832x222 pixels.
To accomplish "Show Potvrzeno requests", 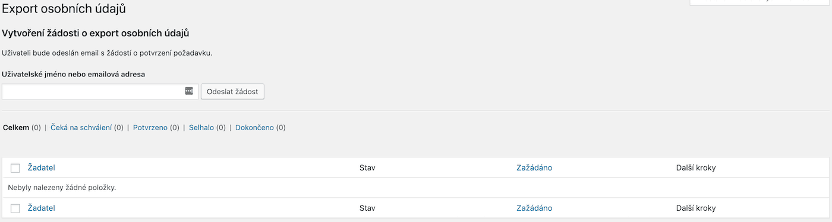I will (x=150, y=127).
